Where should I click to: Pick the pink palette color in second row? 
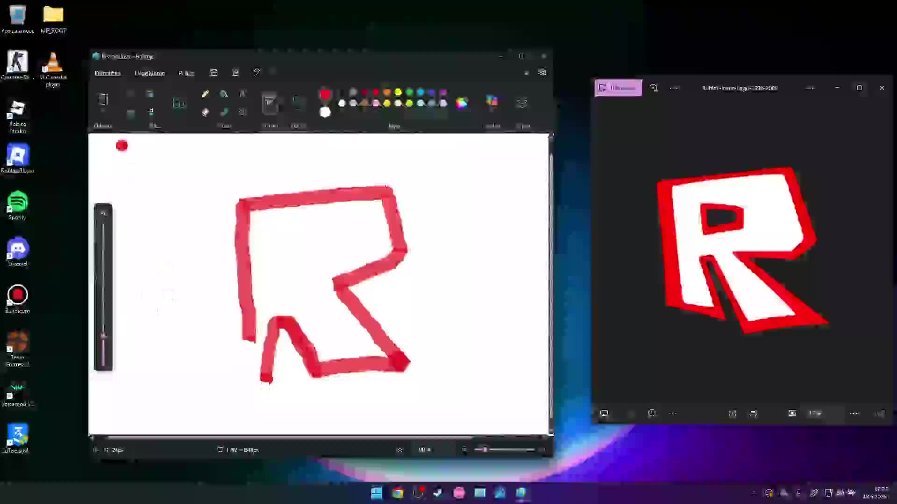[x=376, y=103]
